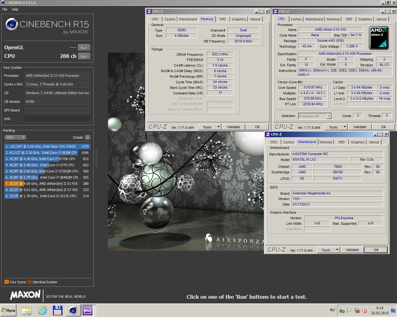Open SPD tab in Mainboard CPU-Z window
Viewport: 397px width, 317px height.
click(x=341, y=142)
